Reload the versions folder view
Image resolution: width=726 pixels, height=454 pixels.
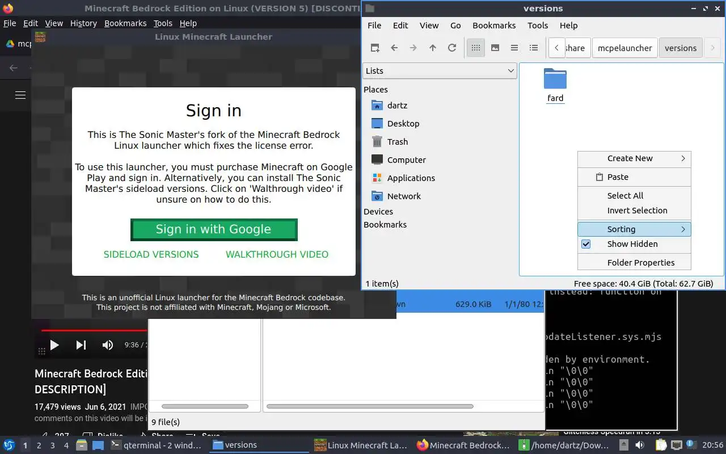click(452, 48)
